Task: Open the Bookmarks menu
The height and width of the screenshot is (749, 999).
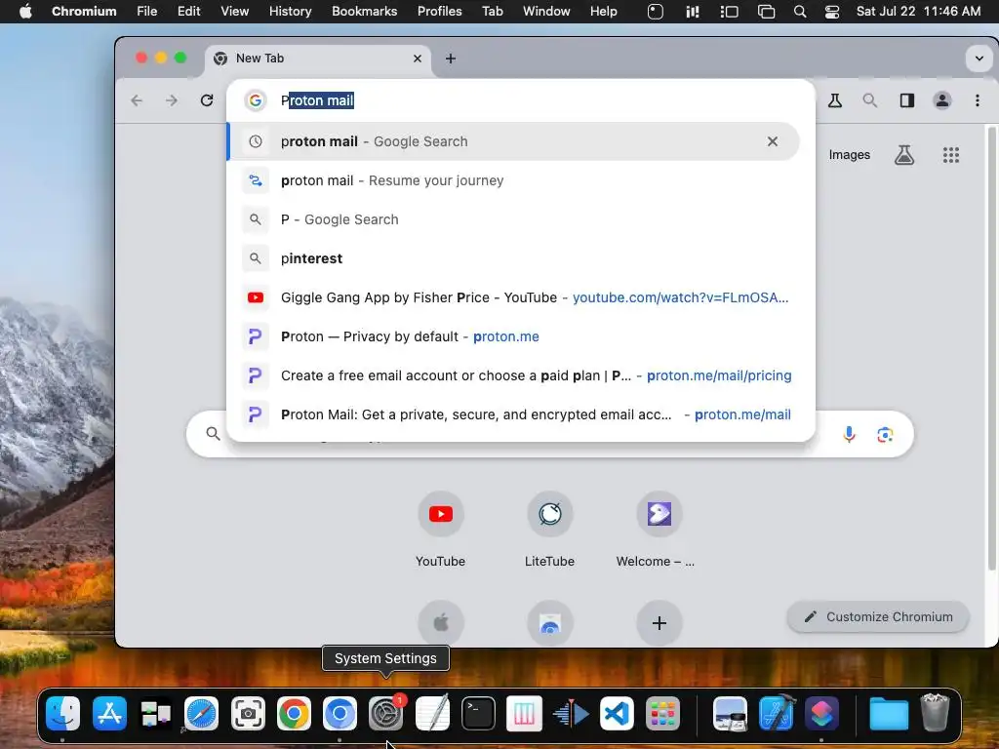Action: coord(364,12)
